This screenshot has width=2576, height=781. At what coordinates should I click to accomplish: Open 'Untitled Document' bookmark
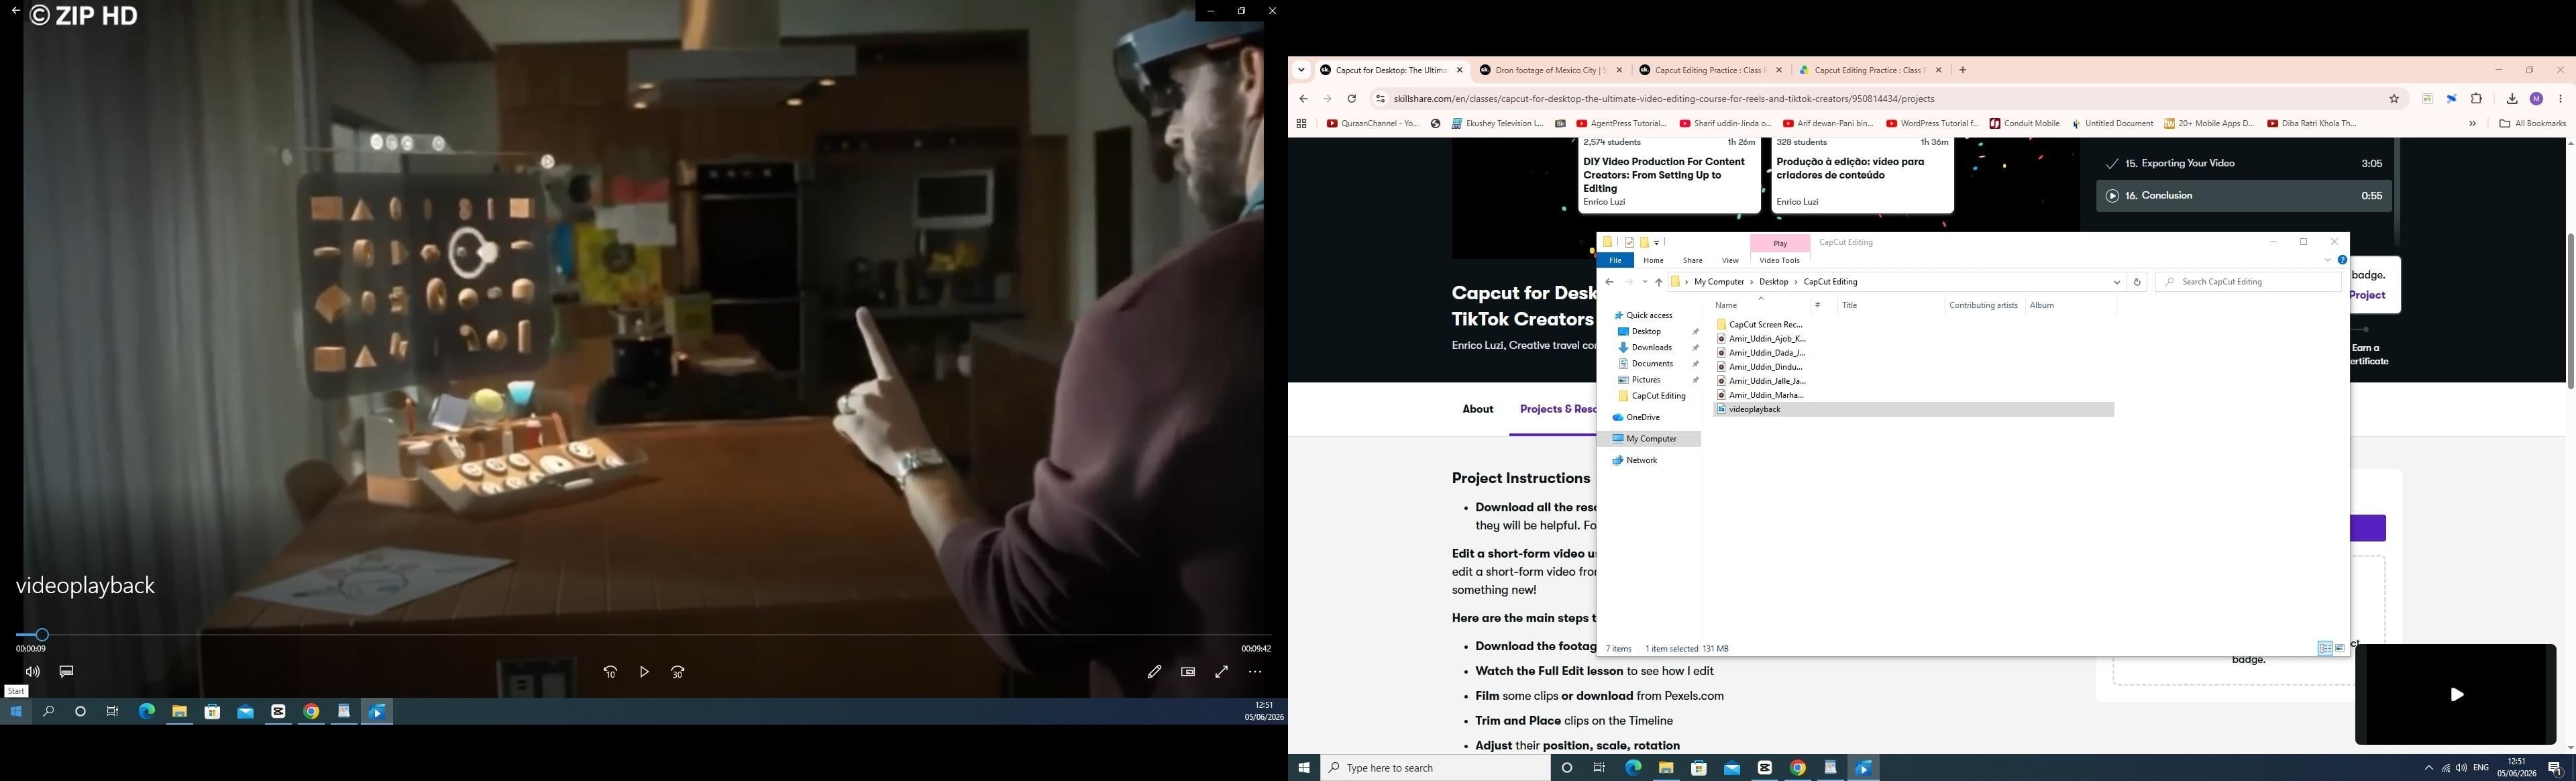pos(2112,124)
